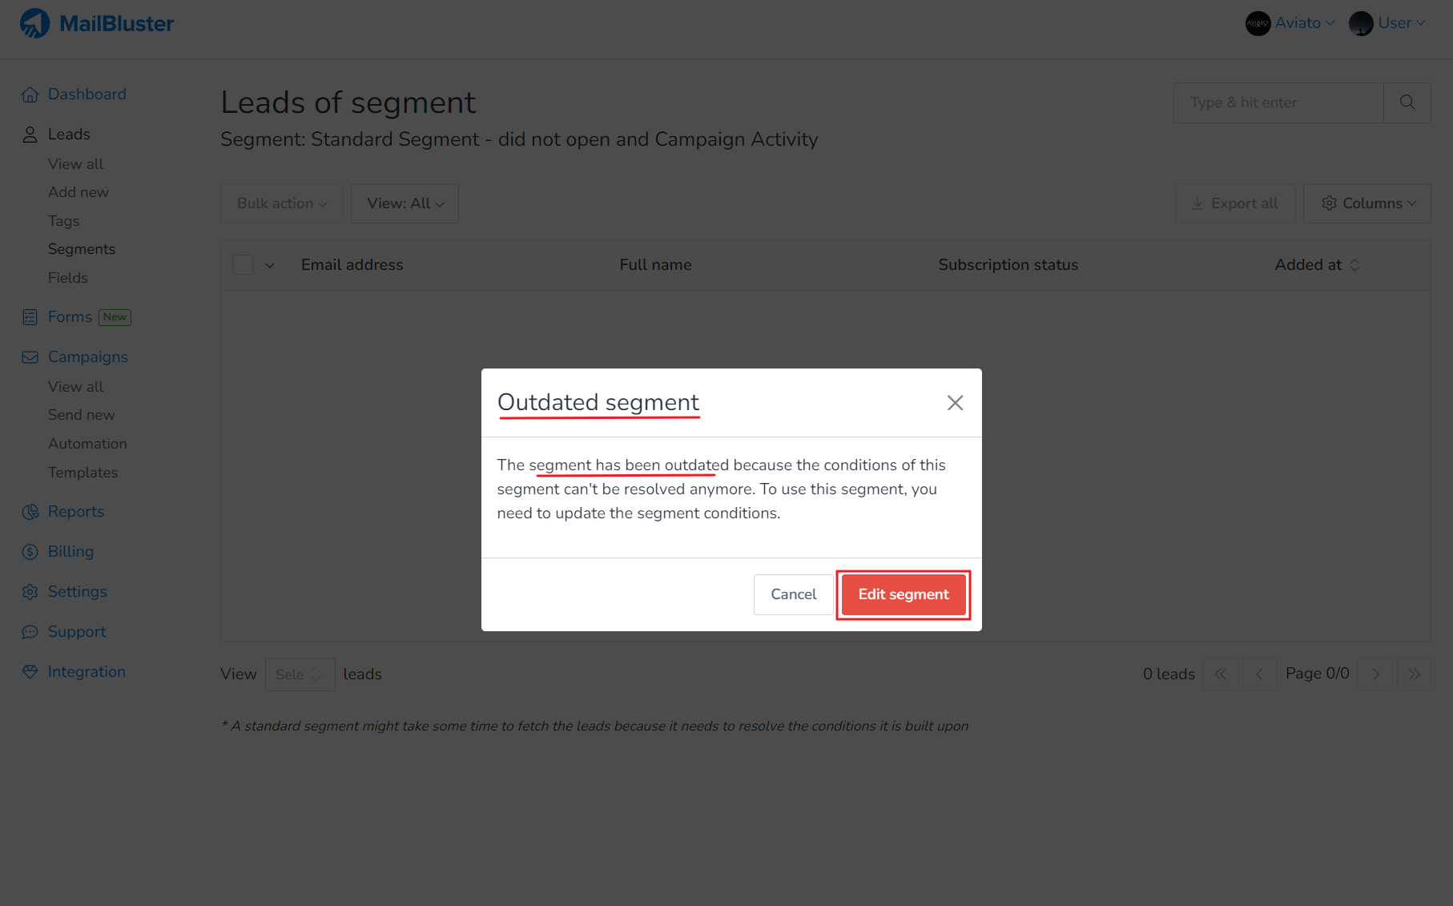Click the Integration diamond icon
This screenshot has width=1453, height=906.
click(x=30, y=672)
